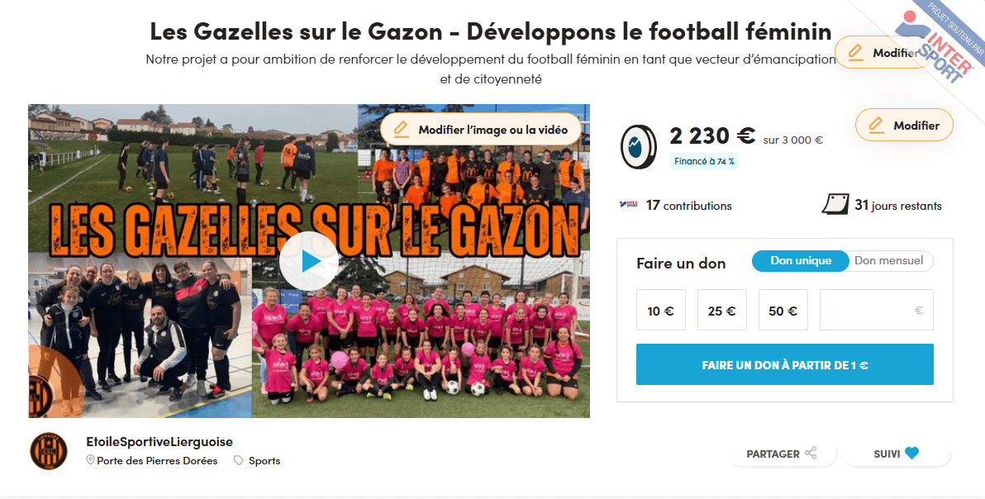Click the share icon next to Partager

811,454
